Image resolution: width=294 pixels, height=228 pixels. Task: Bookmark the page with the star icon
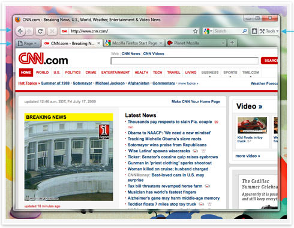coord(195,31)
